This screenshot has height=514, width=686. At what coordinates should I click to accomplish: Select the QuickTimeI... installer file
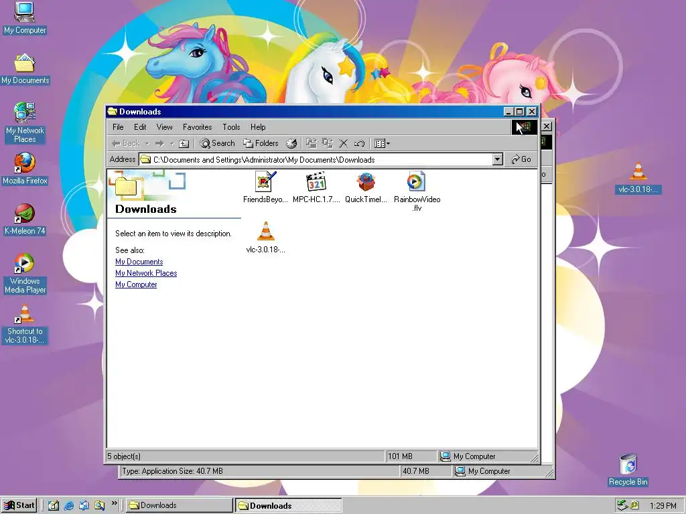point(366,187)
